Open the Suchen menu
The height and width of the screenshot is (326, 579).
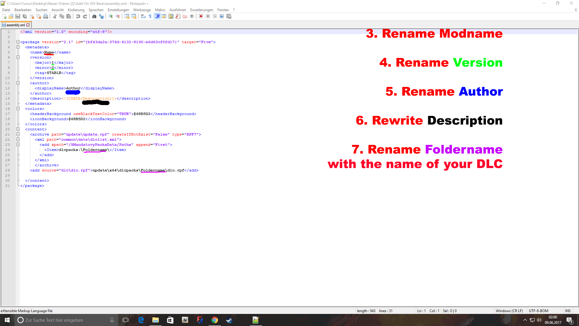[x=41, y=10]
